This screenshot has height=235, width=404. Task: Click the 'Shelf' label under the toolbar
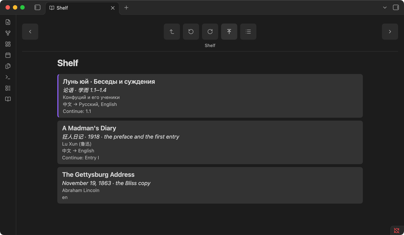click(x=210, y=45)
